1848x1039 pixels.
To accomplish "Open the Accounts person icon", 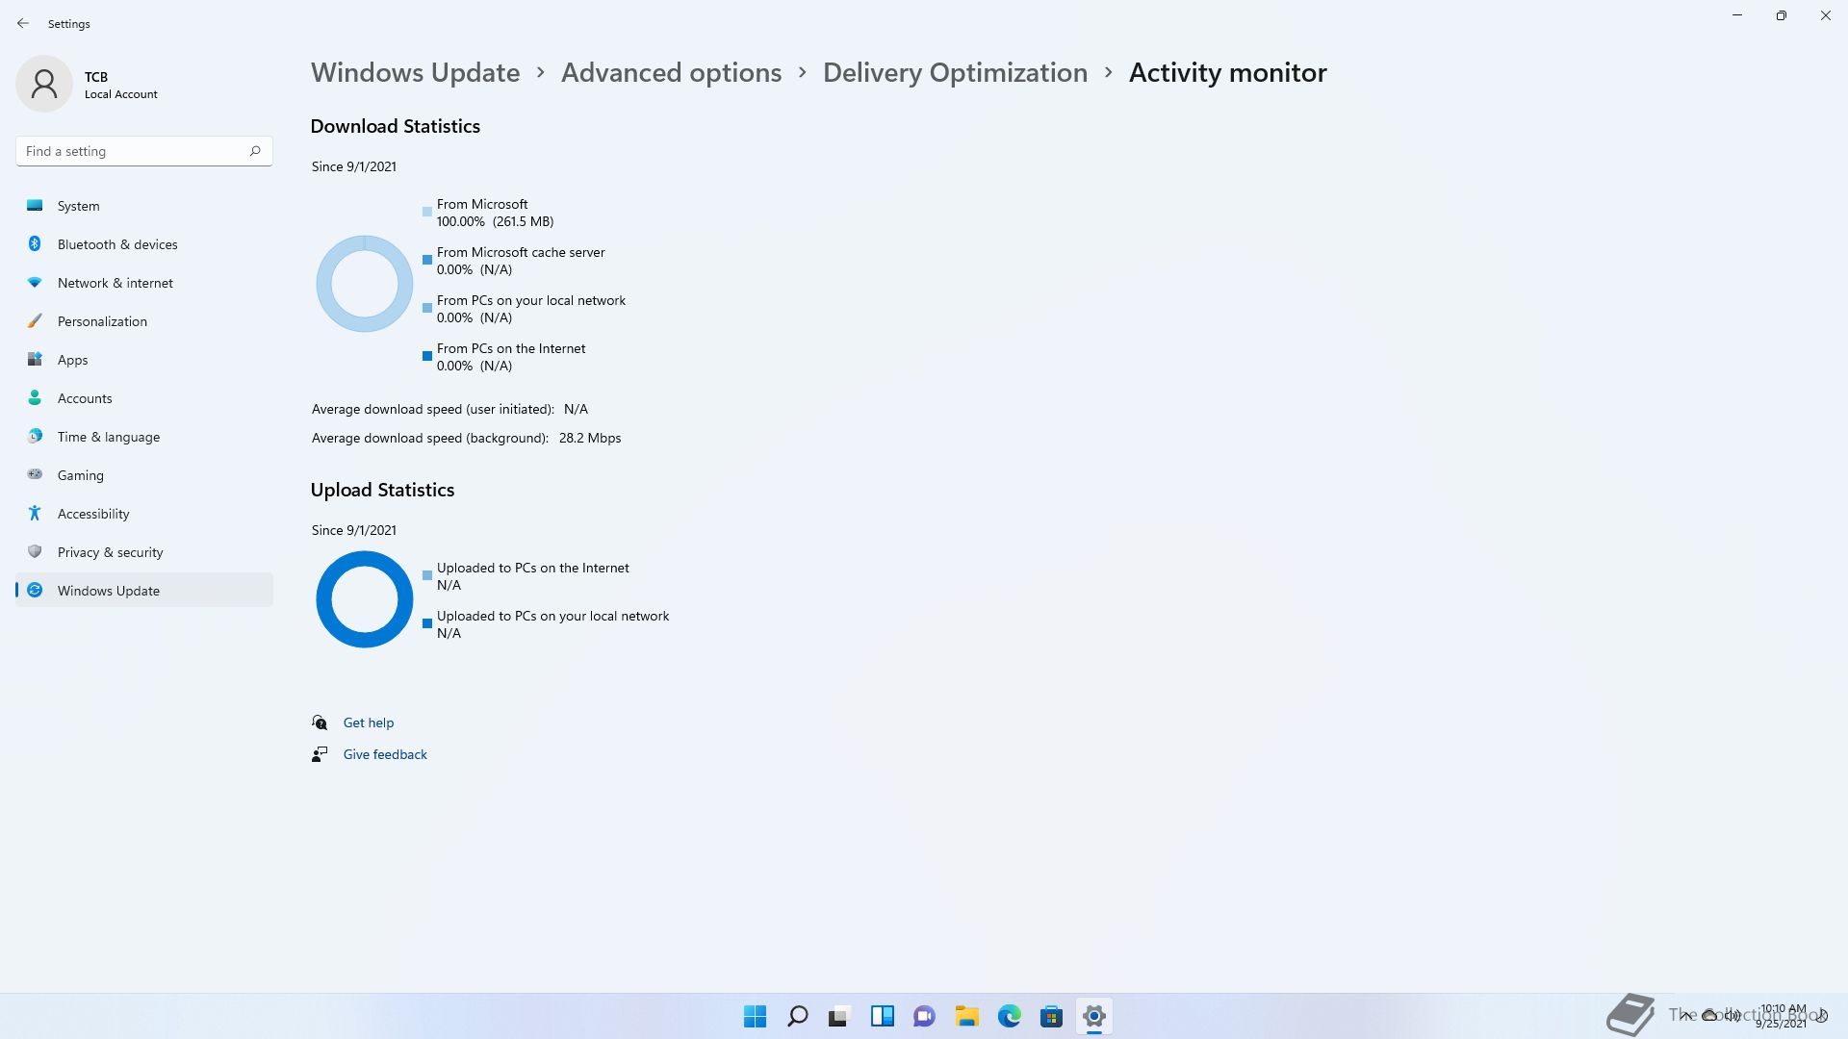I will (x=35, y=397).
